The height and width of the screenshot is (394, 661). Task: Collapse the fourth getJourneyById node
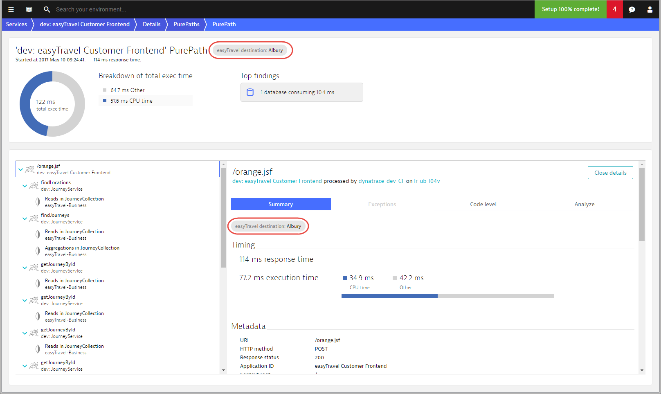click(25, 366)
